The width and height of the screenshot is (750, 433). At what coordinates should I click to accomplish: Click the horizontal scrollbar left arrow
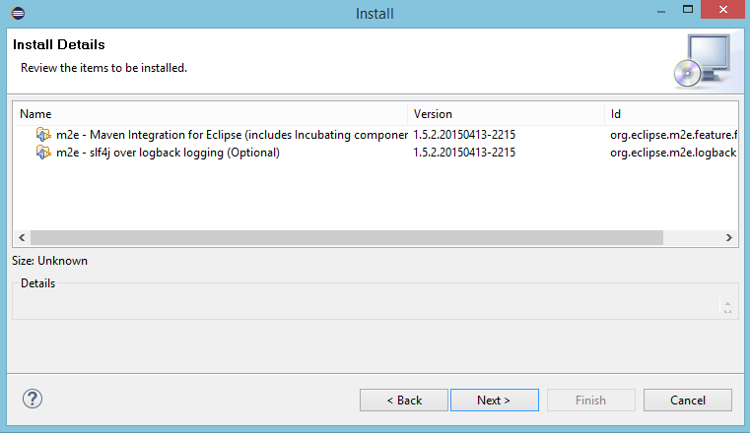(22, 237)
